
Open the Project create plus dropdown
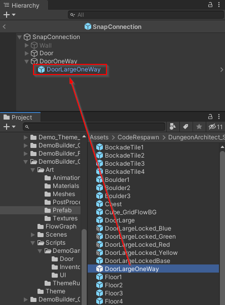pos(9,127)
